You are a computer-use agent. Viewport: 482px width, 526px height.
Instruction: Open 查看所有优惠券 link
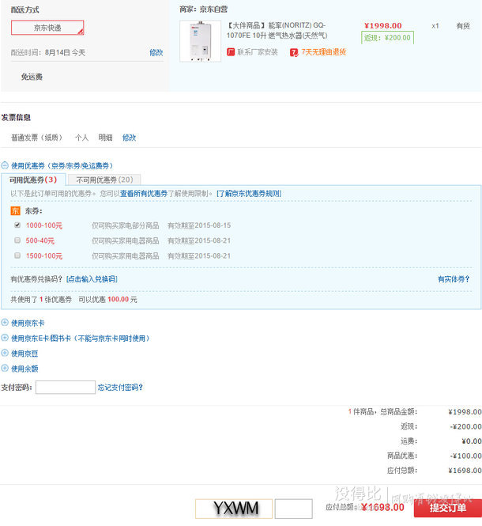(x=144, y=194)
